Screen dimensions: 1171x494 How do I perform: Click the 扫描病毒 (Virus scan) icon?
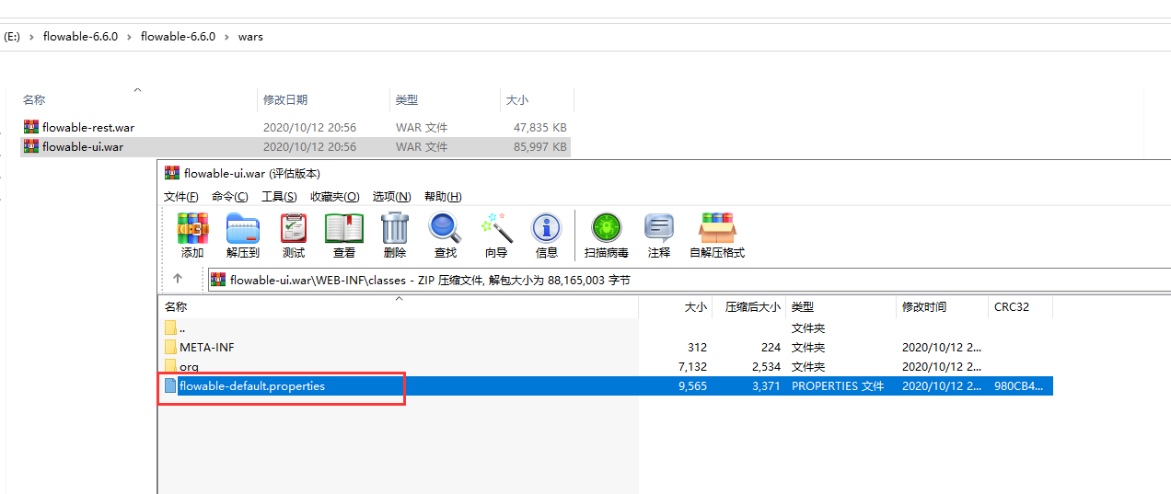click(x=607, y=228)
